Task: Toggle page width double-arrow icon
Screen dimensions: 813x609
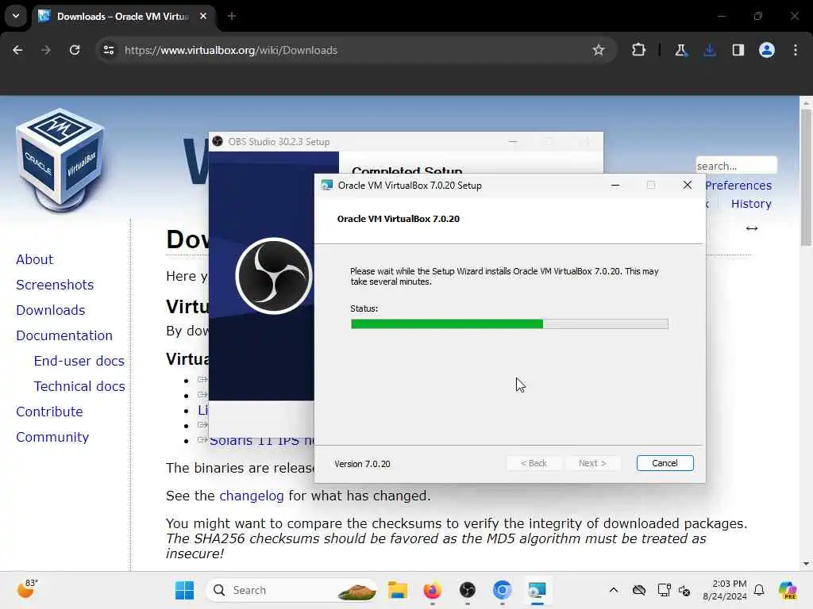Action: [752, 228]
